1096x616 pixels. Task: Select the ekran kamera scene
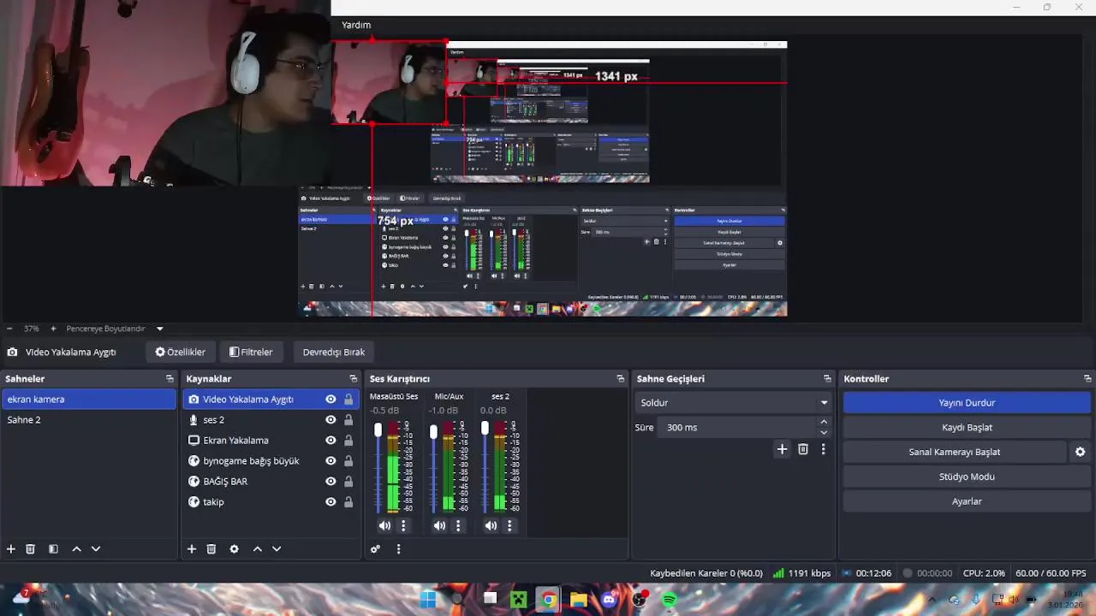(89, 399)
